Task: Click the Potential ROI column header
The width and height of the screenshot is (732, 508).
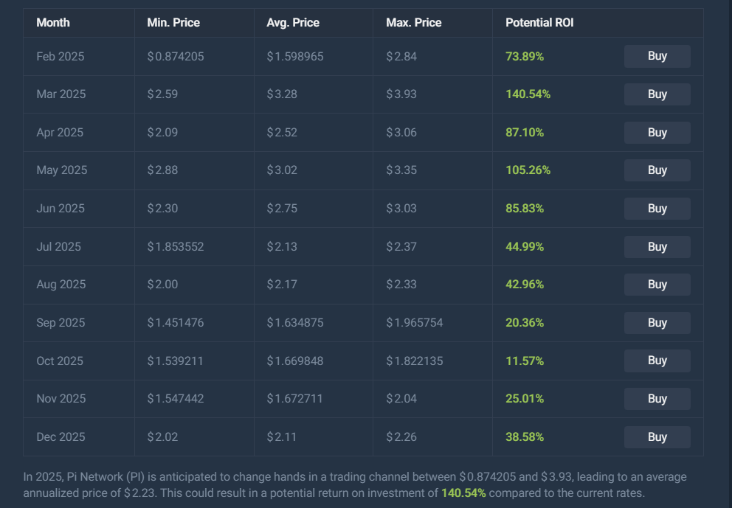Action: [539, 22]
